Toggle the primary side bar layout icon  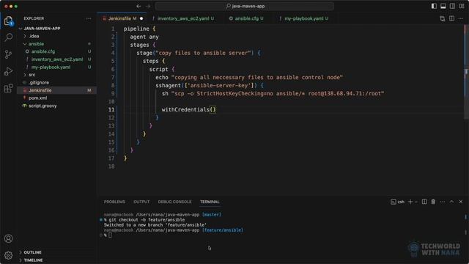point(434,6)
